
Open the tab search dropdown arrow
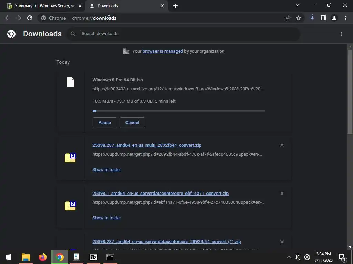pyautogui.click(x=297, y=5)
